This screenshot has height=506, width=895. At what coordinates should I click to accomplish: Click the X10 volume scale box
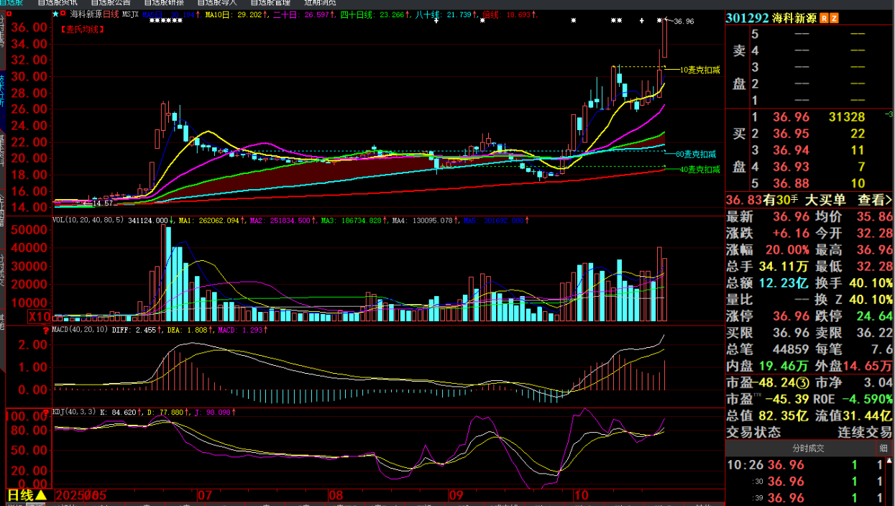point(39,316)
